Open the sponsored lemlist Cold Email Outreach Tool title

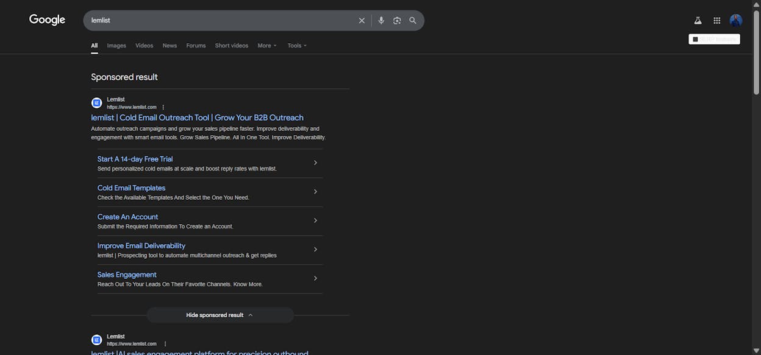[x=197, y=118]
